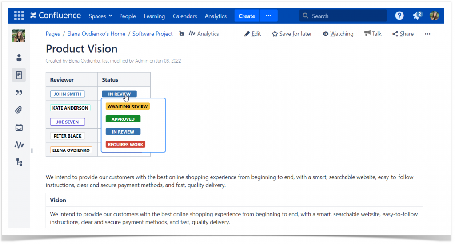Click the ELENA OVDIENKO reviewer tag
Screen dimensions: 455x244
71,150
